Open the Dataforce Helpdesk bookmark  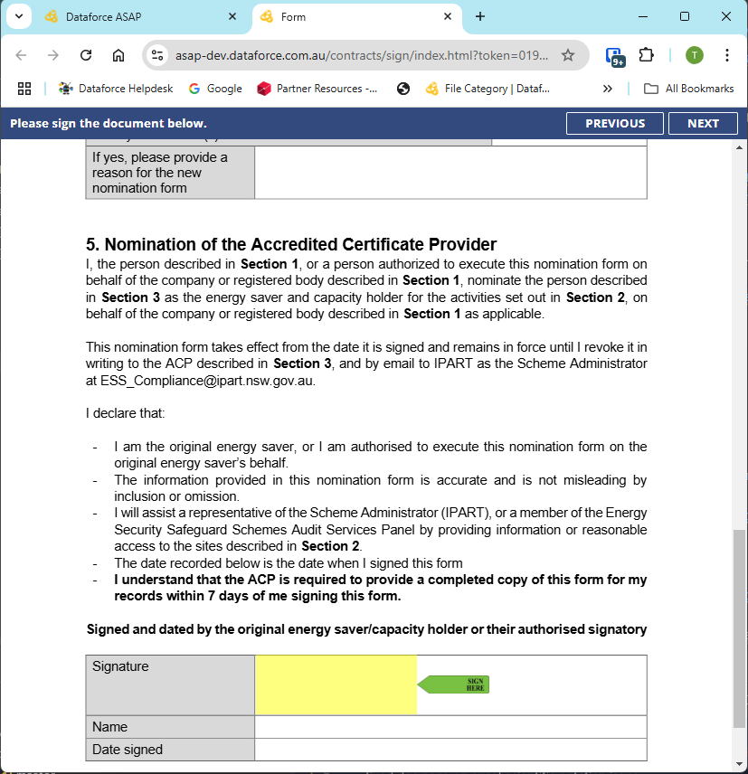click(115, 89)
